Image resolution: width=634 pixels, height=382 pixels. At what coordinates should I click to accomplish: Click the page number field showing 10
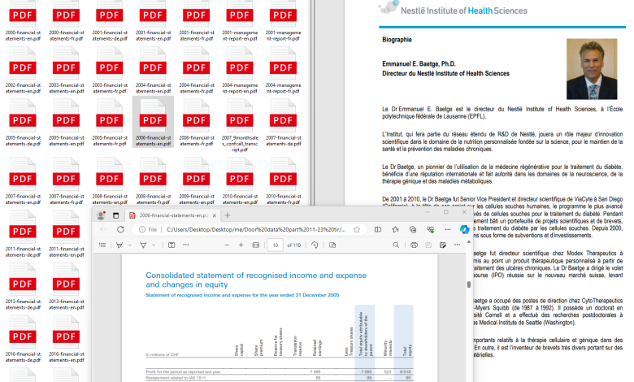tap(276, 245)
